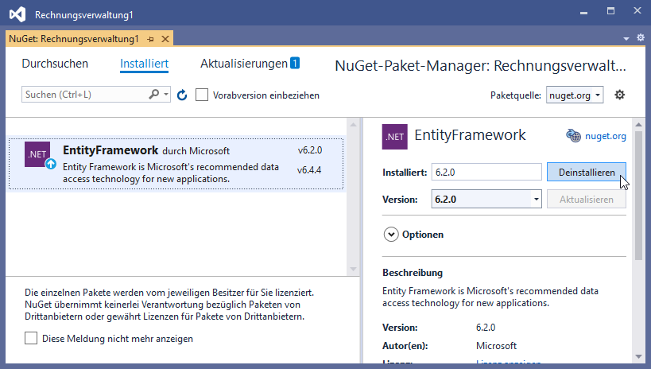
Task: Click the NuGet-Paket-Manager title text
Action: [x=480, y=66]
